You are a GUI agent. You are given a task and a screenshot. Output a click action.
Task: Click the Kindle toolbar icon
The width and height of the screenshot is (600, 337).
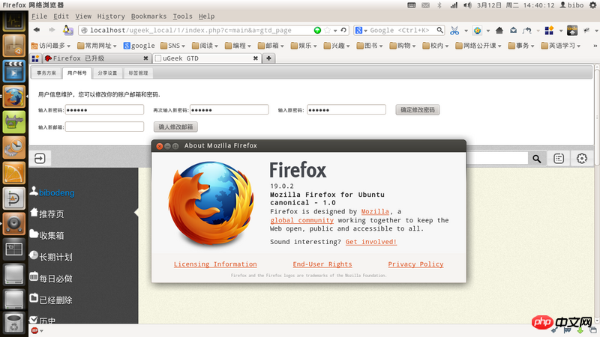[x=572, y=30]
